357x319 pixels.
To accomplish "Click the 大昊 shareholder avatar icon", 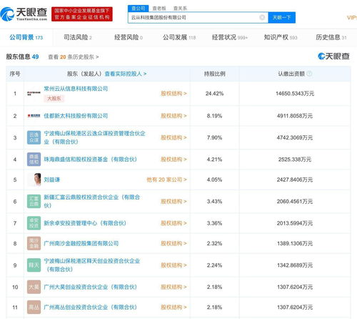I will tap(34, 287).
